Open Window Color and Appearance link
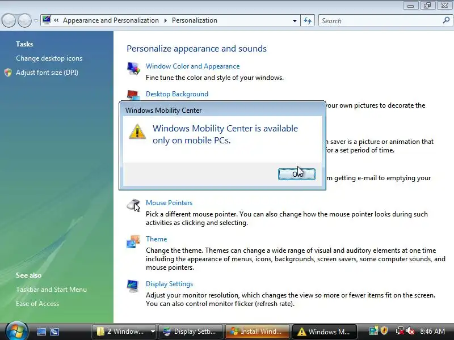The height and width of the screenshot is (340, 454). 192,66
